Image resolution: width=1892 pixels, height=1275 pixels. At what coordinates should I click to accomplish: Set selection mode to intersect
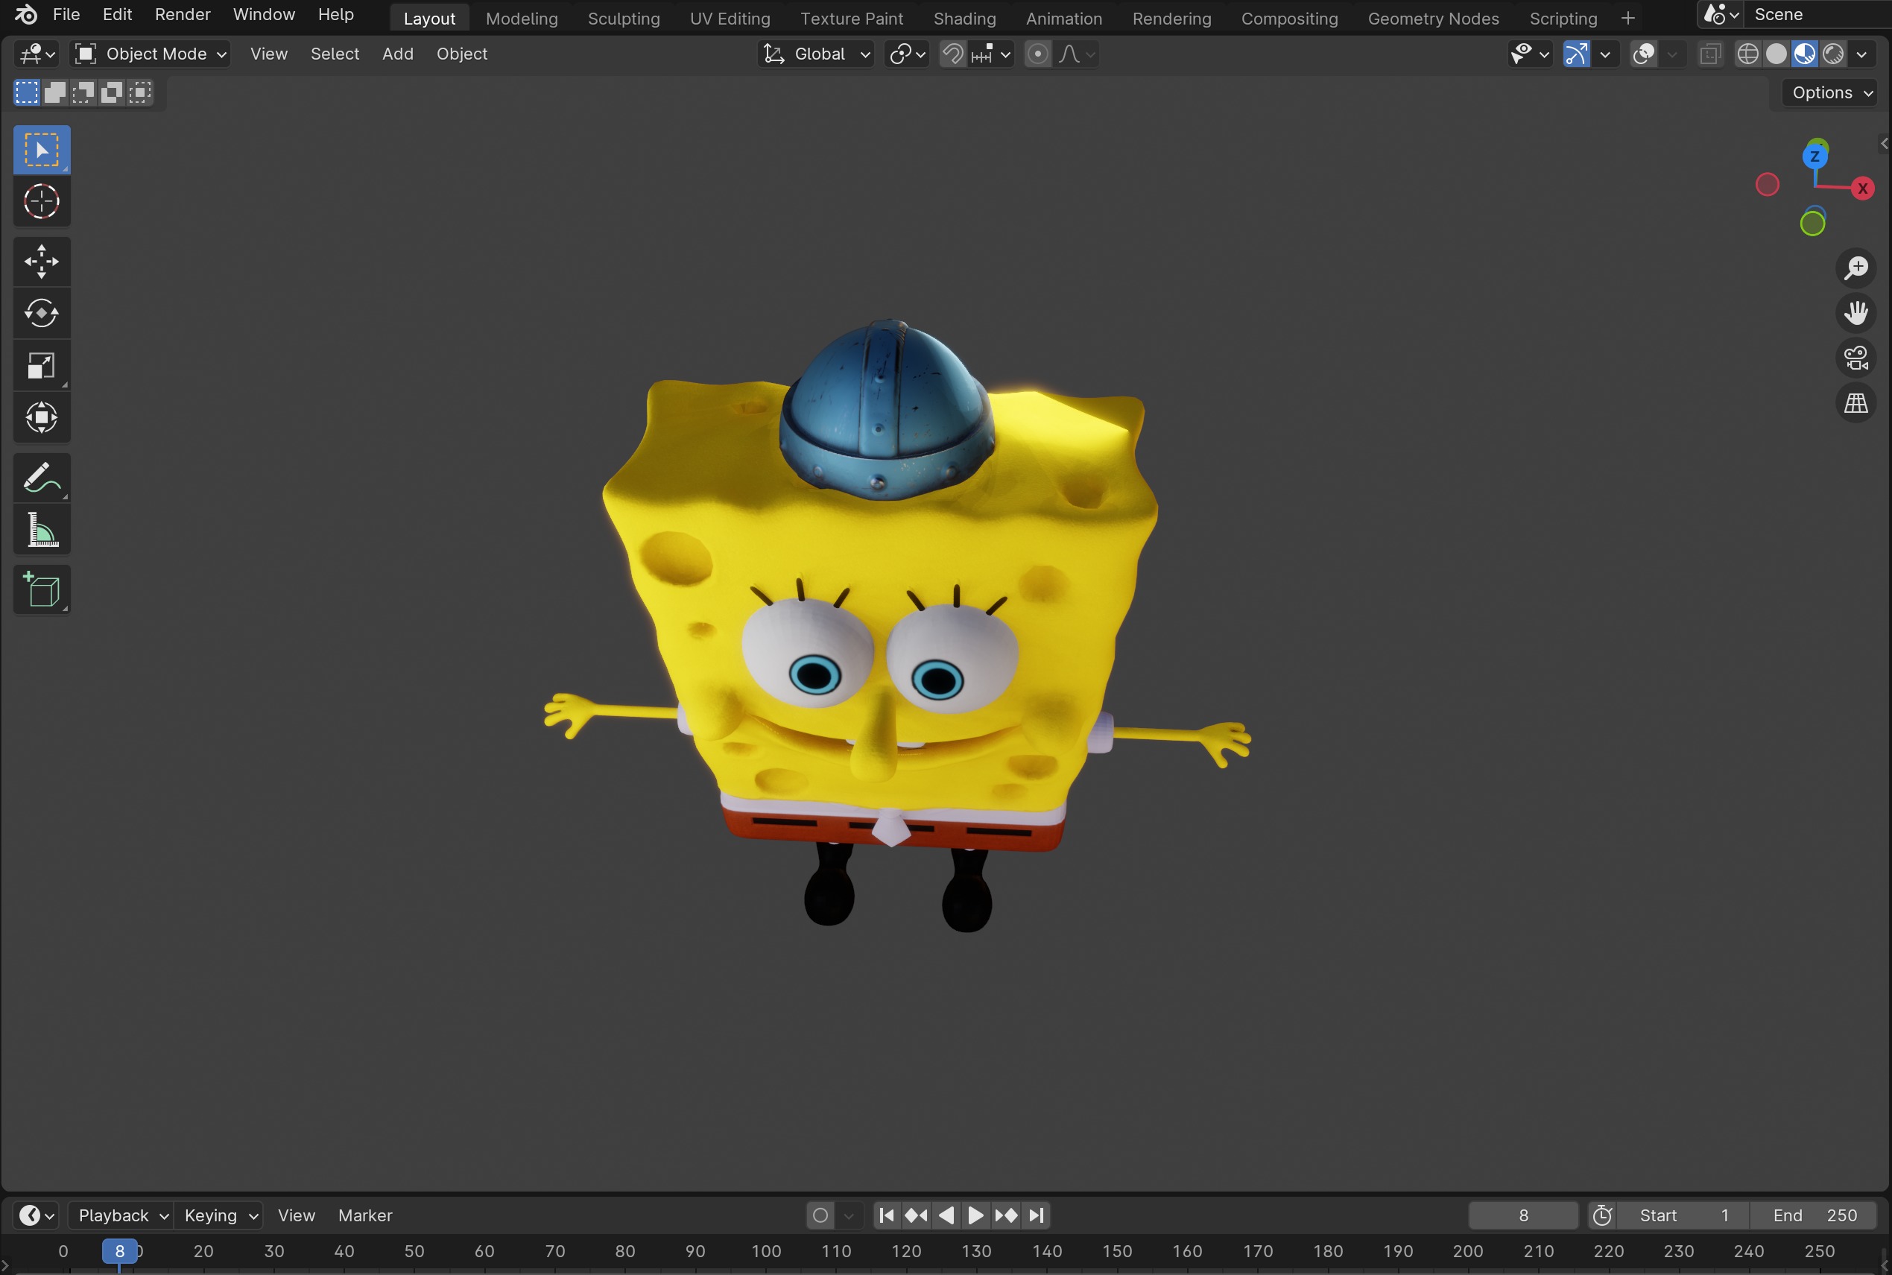(141, 92)
